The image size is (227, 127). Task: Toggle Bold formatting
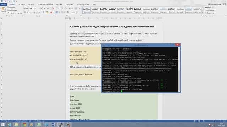[25, 12]
